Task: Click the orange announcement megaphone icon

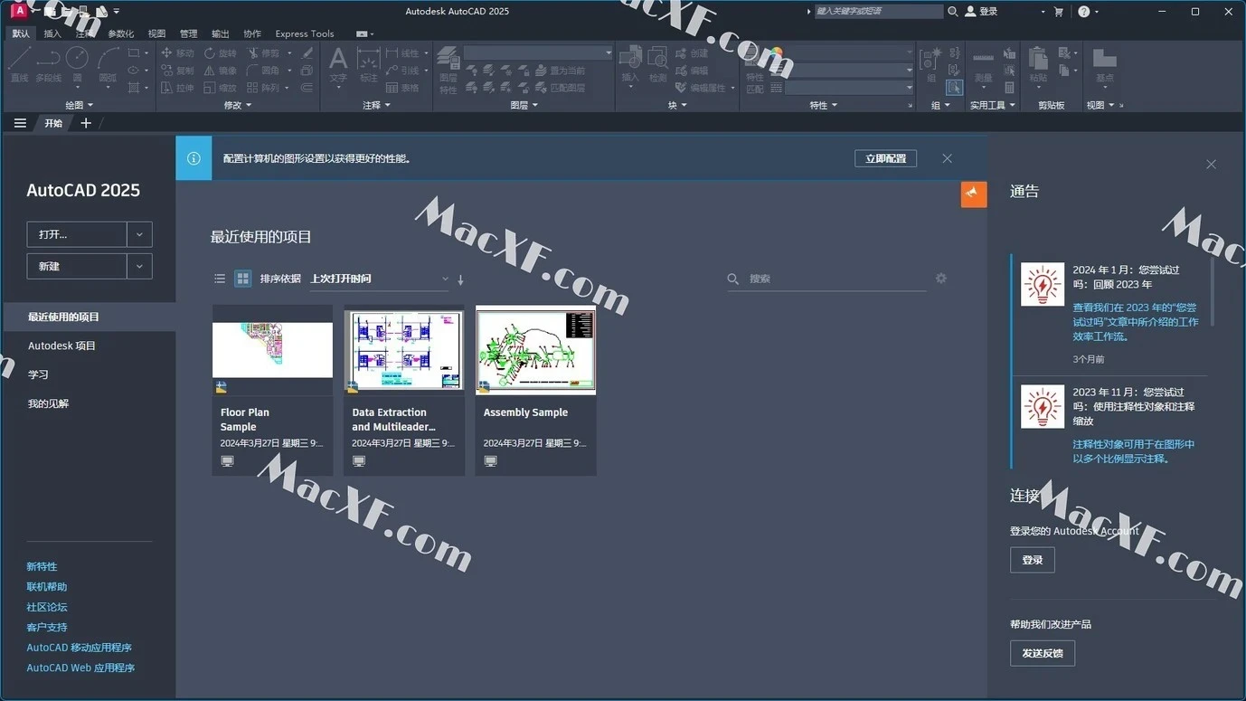Action: (973, 194)
